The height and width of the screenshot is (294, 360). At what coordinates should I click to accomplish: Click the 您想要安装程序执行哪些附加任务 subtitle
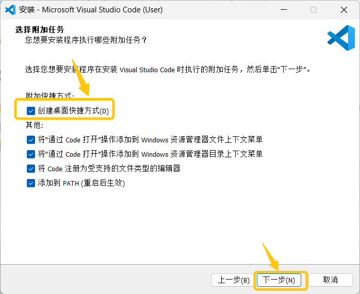pos(86,40)
